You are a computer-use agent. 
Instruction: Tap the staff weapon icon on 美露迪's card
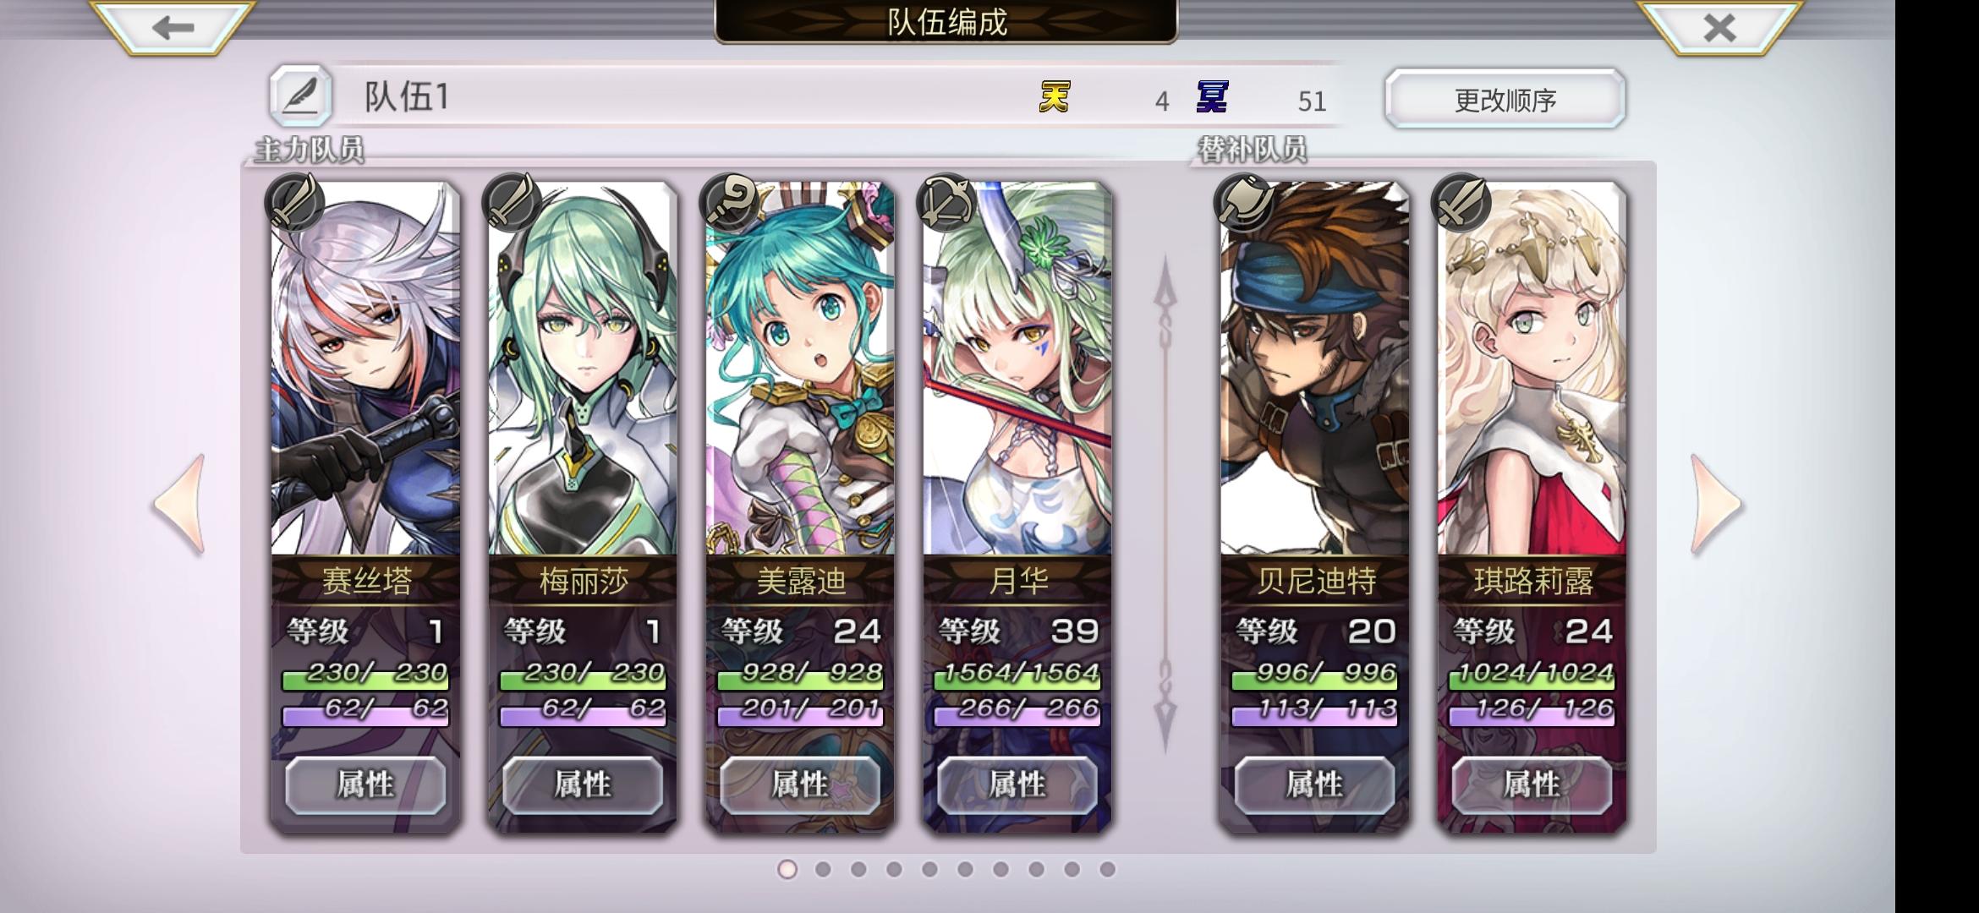tap(729, 203)
